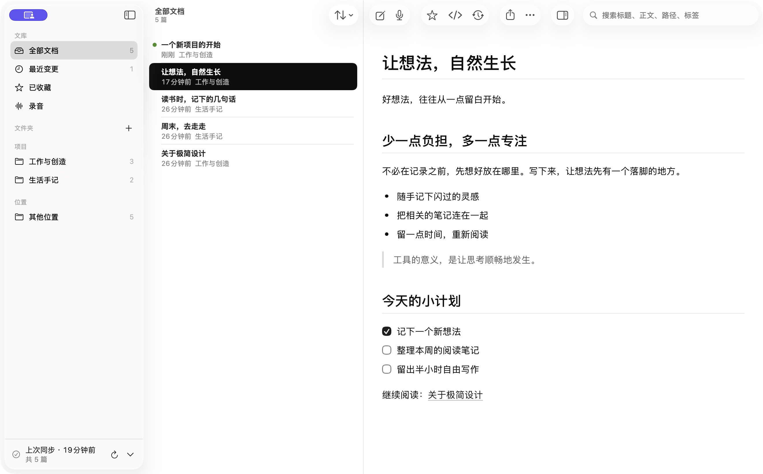Click the share export icon
The image size is (763, 474).
pyautogui.click(x=510, y=15)
